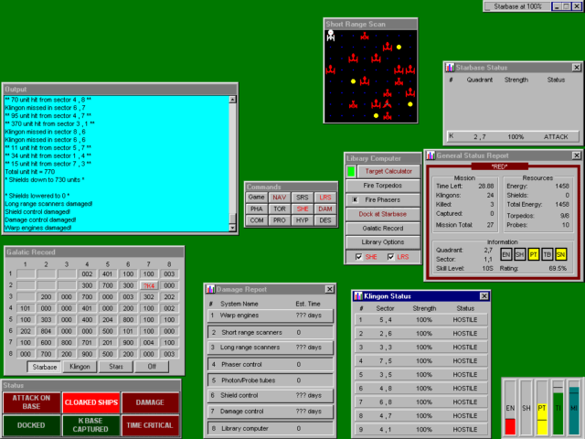This screenshot has height=439, width=585.
Task: Click the Klingon Status window title icon
Action: tap(358, 296)
